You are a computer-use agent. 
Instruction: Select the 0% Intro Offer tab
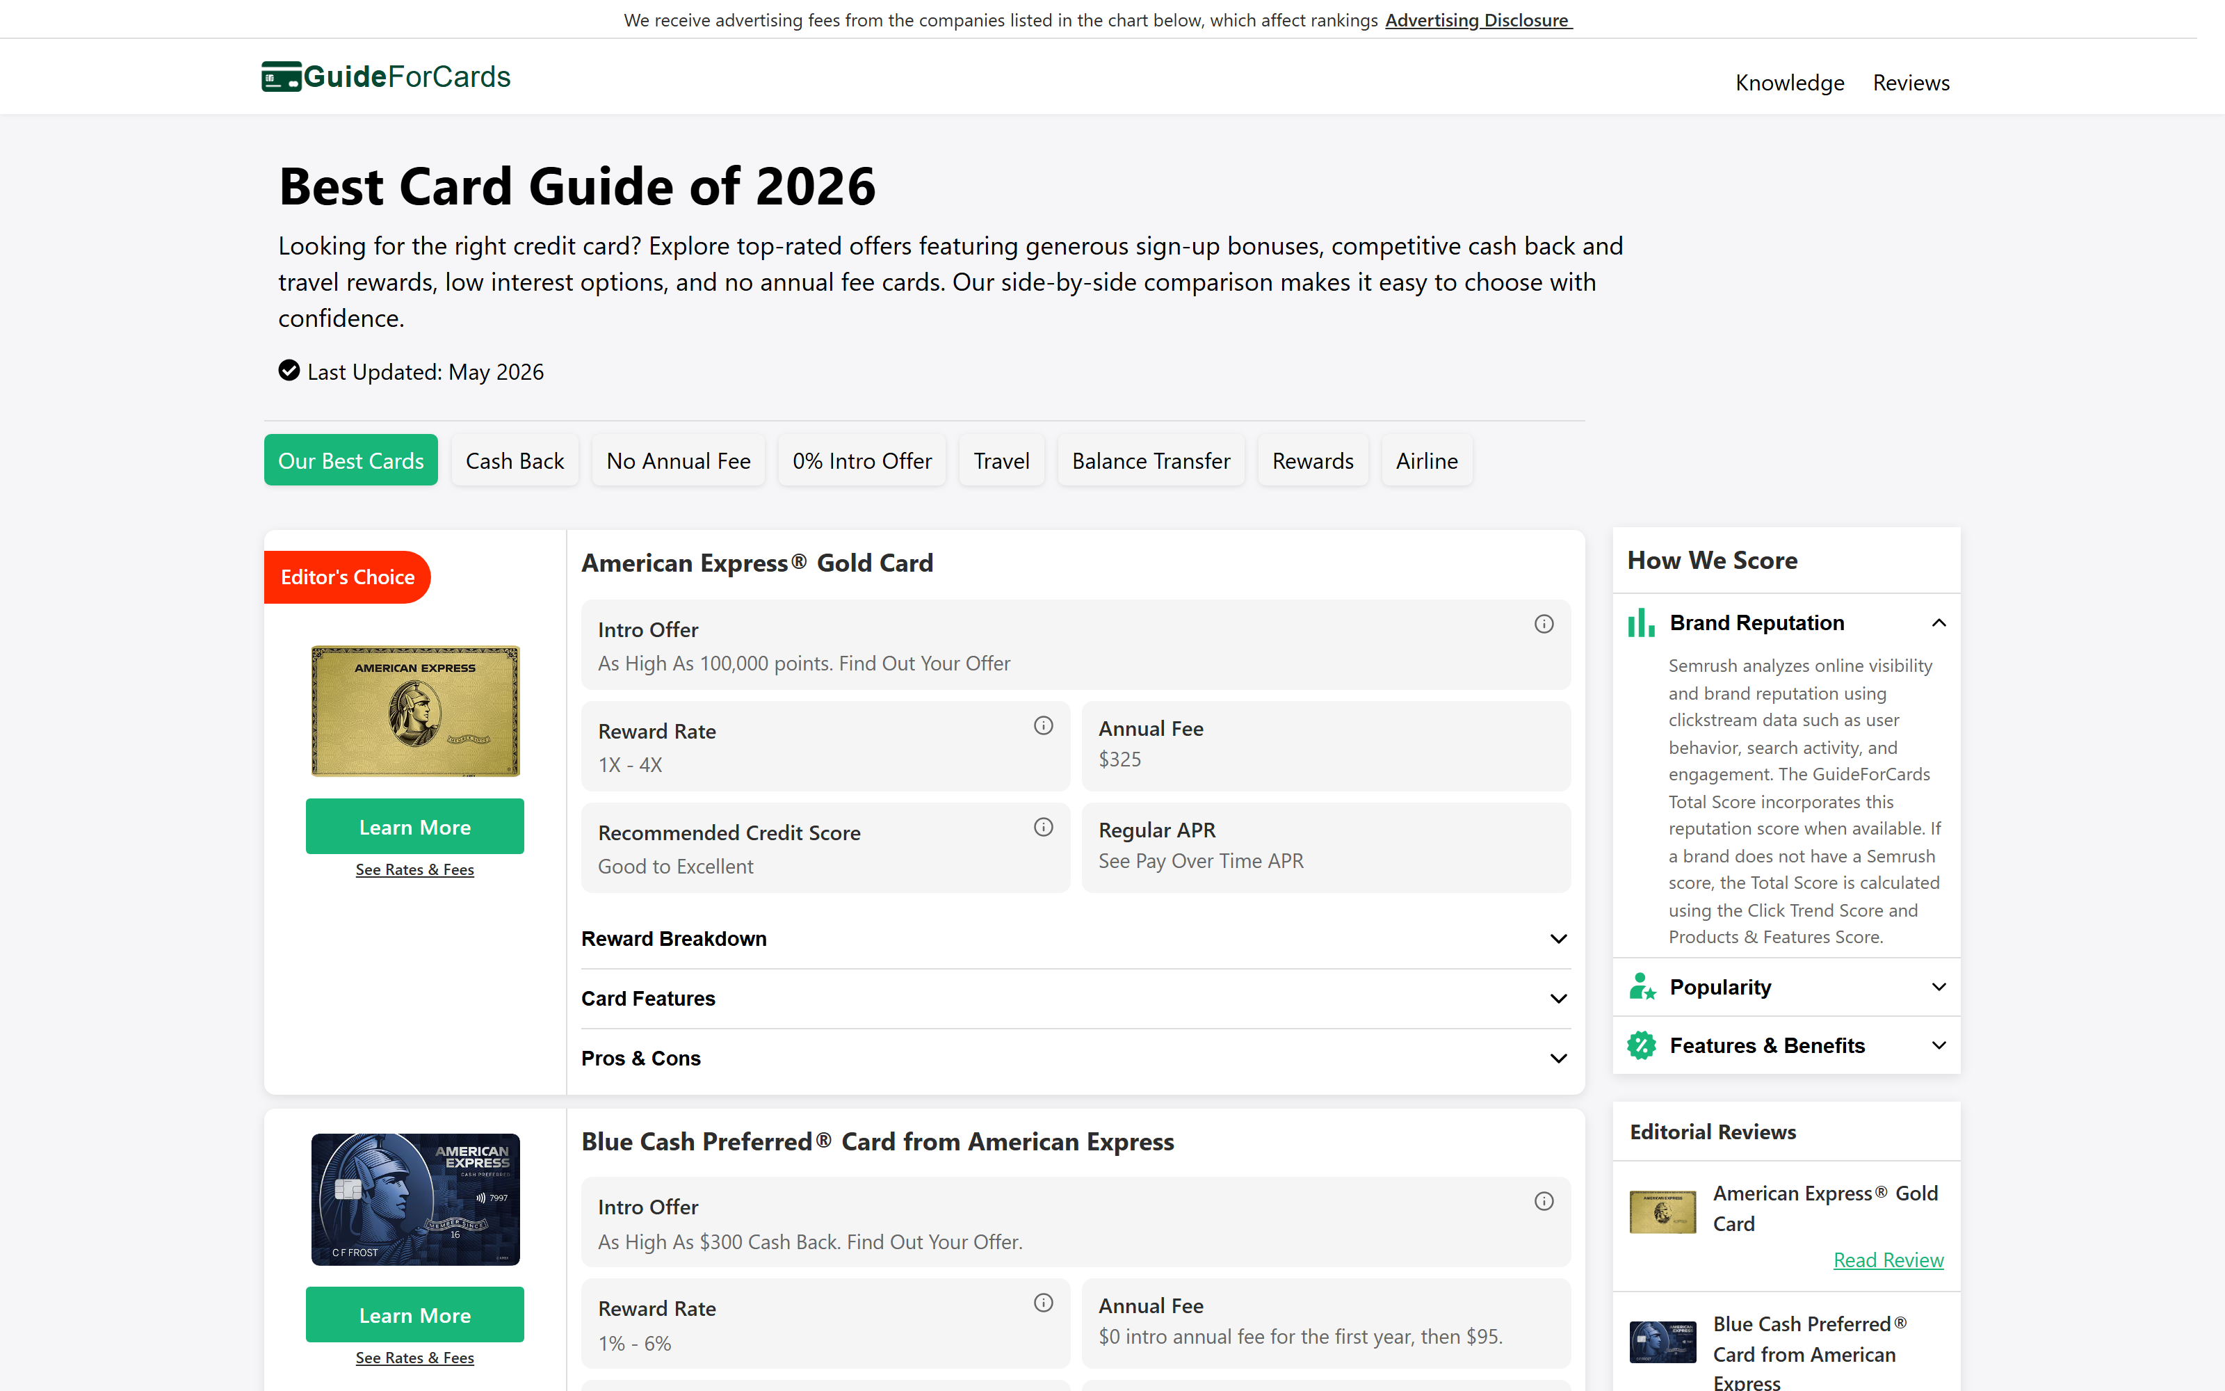click(x=862, y=460)
